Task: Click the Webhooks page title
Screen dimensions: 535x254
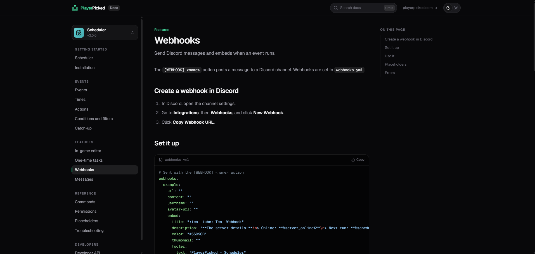Action: [x=177, y=40]
